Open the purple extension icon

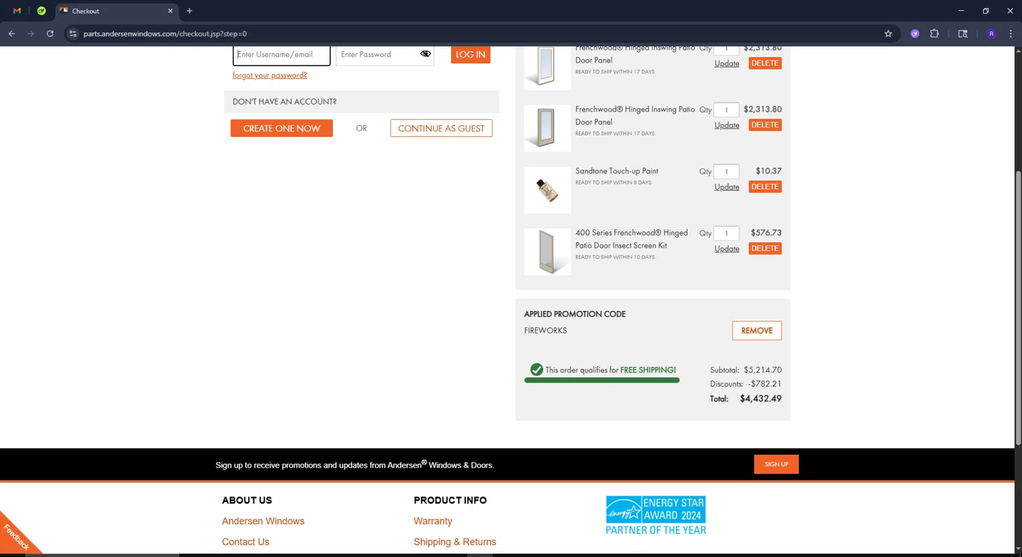tap(915, 33)
